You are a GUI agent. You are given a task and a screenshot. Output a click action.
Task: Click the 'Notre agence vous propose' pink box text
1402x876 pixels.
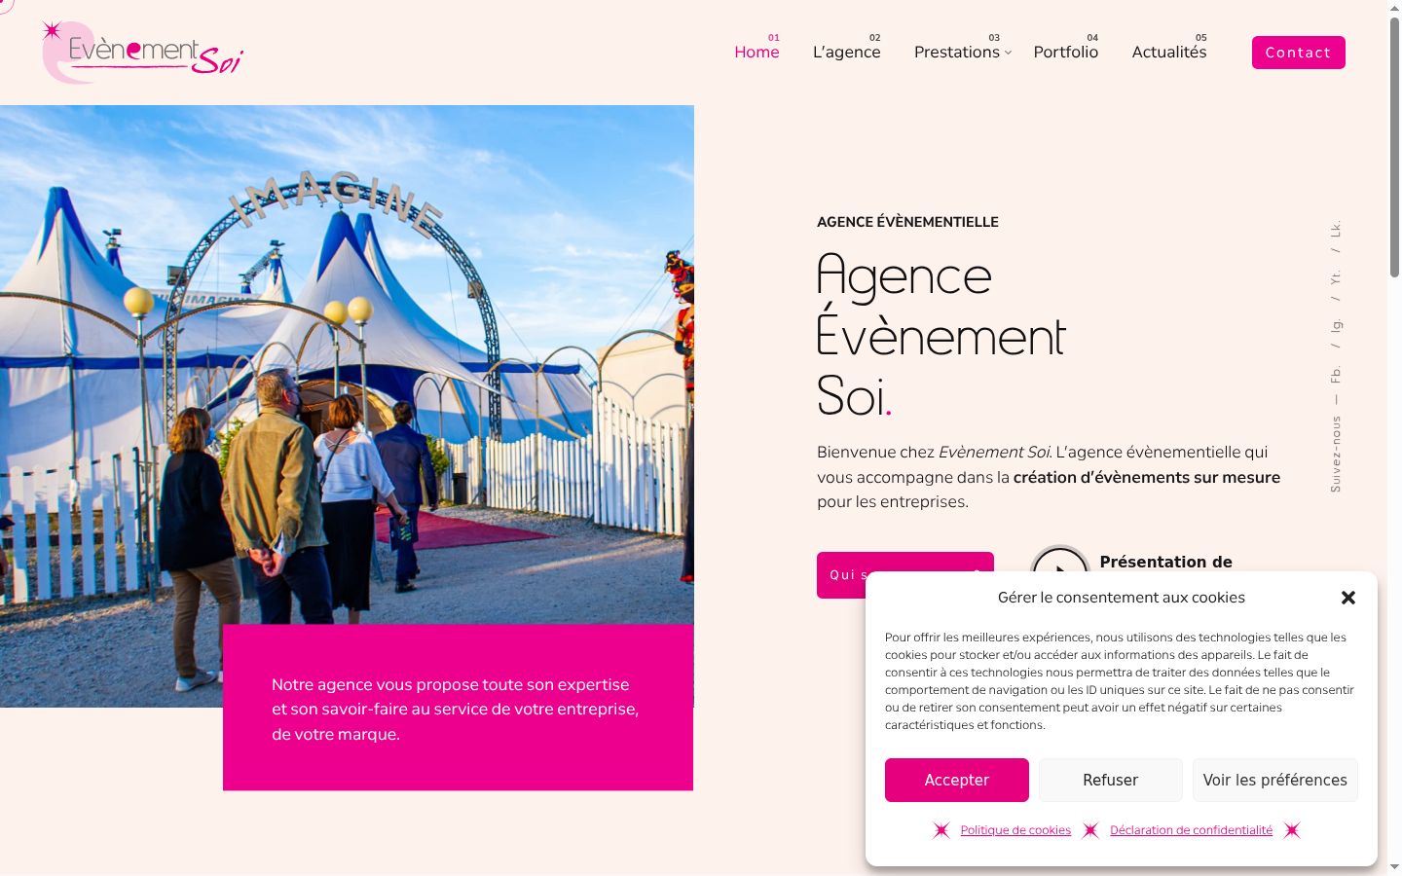(x=456, y=710)
